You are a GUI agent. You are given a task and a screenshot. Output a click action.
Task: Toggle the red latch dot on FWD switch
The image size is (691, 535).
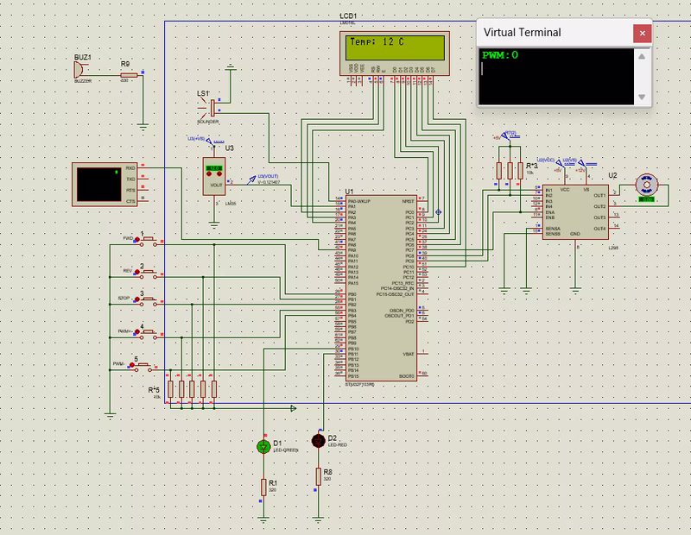point(137,239)
